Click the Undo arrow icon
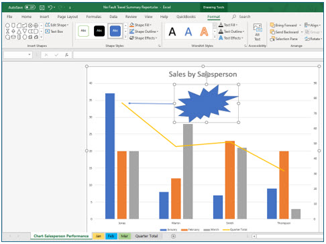 tap(50, 7)
